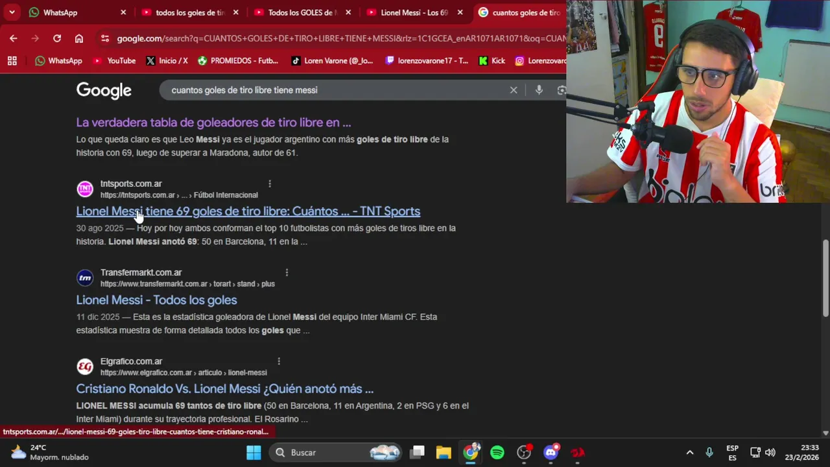
Task: Open Task View on the taskbar
Action: point(418,452)
